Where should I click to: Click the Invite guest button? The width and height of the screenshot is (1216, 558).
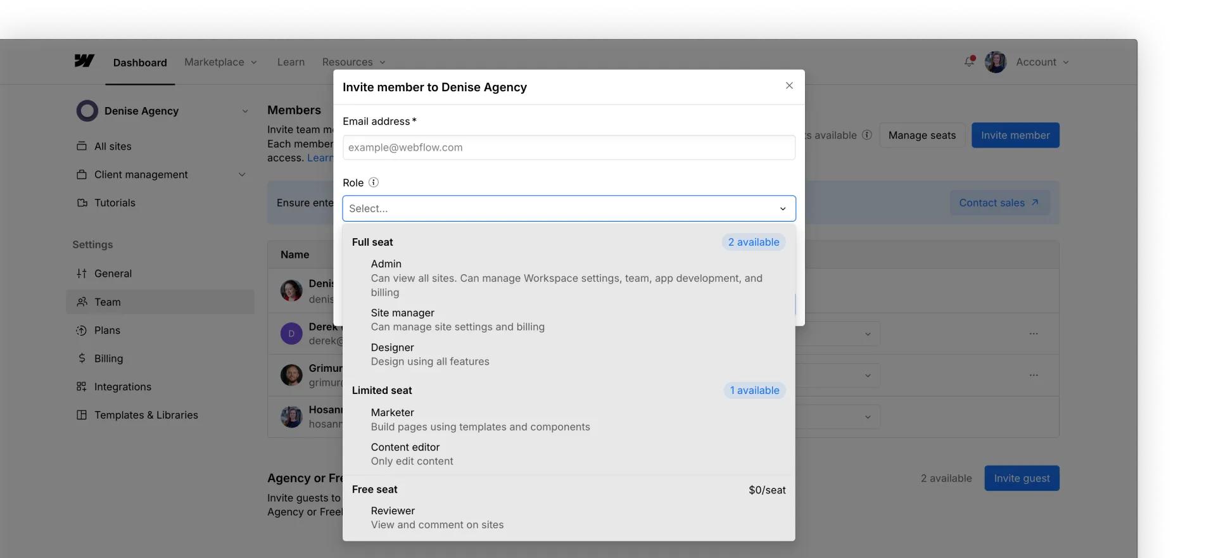(x=1022, y=478)
